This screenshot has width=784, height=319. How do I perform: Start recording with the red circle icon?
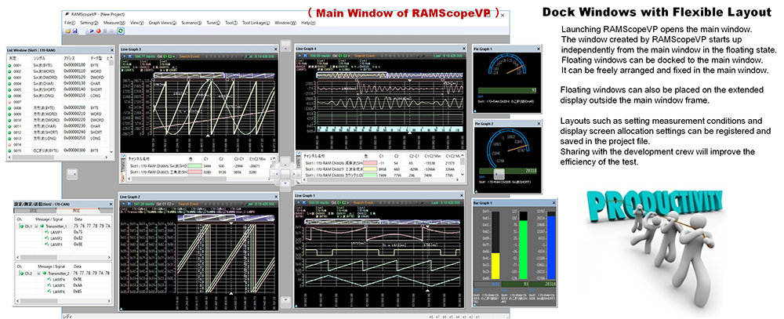tap(99, 31)
